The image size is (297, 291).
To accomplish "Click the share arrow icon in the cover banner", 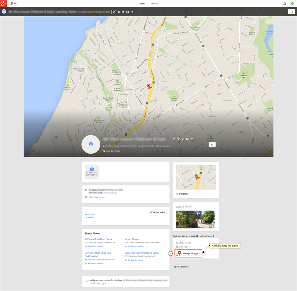I will tap(192, 139).
